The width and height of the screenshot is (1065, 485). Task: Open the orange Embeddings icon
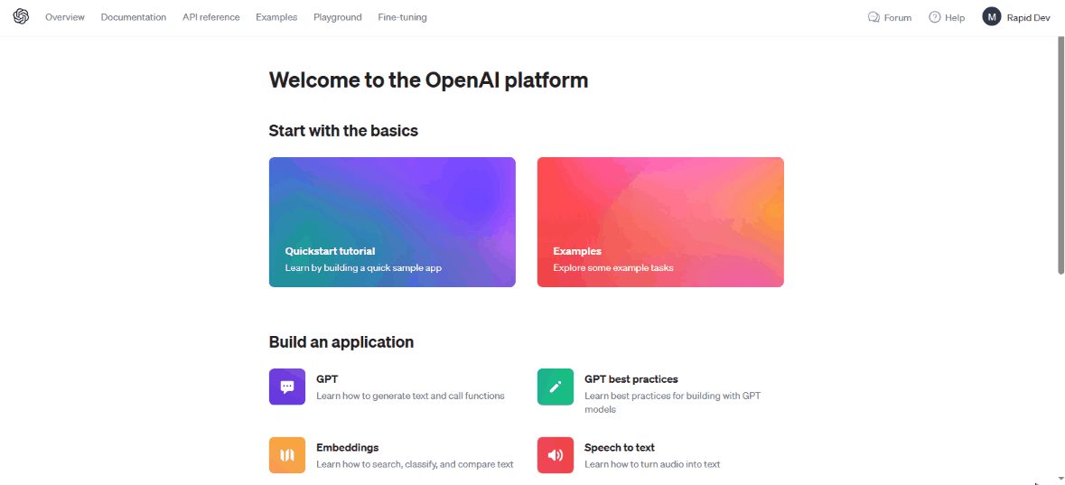pyautogui.click(x=287, y=455)
